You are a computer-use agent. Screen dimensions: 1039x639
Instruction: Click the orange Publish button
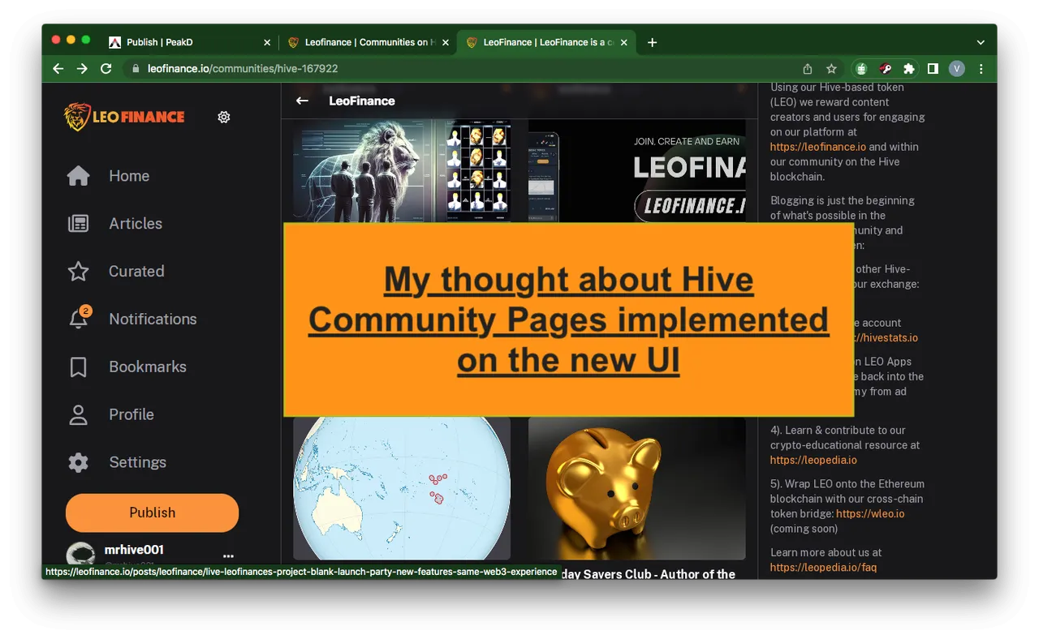click(152, 512)
